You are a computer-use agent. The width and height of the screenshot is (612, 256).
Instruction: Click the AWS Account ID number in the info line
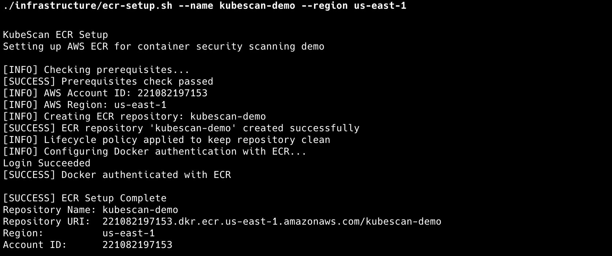point(173,93)
